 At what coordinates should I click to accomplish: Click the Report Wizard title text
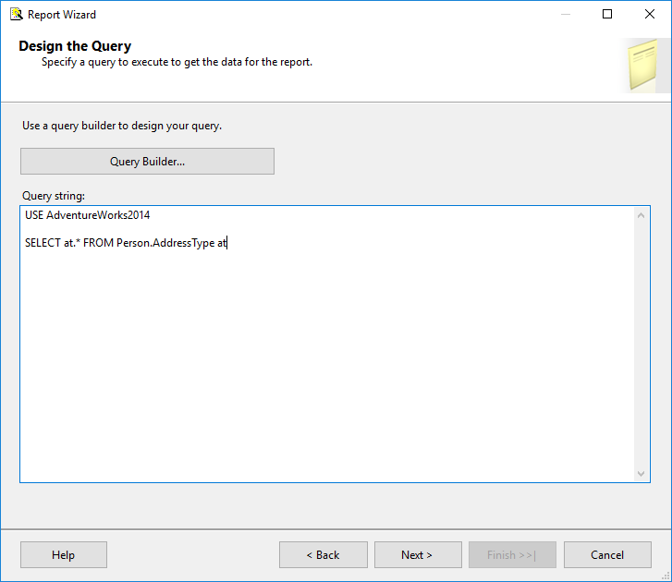[x=62, y=14]
